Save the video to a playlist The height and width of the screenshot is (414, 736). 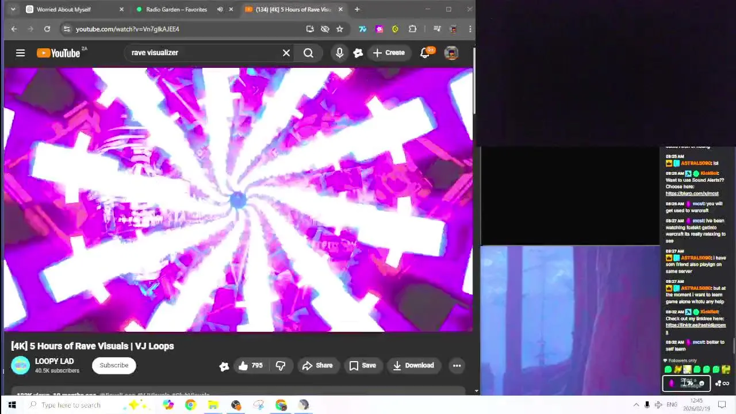pyautogui.click(x=363, y=366)
